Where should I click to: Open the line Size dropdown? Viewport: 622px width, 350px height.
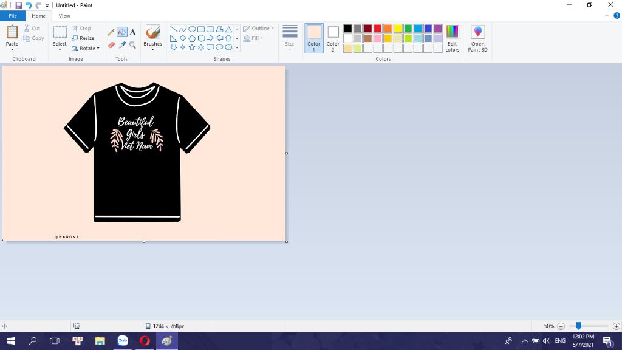click(x=290, y=38)
